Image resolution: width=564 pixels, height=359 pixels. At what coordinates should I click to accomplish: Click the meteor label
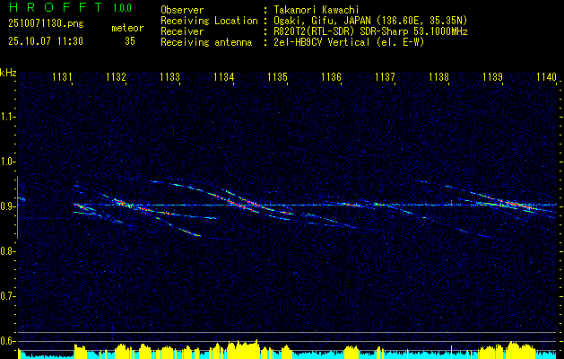(x=127, y=28)
